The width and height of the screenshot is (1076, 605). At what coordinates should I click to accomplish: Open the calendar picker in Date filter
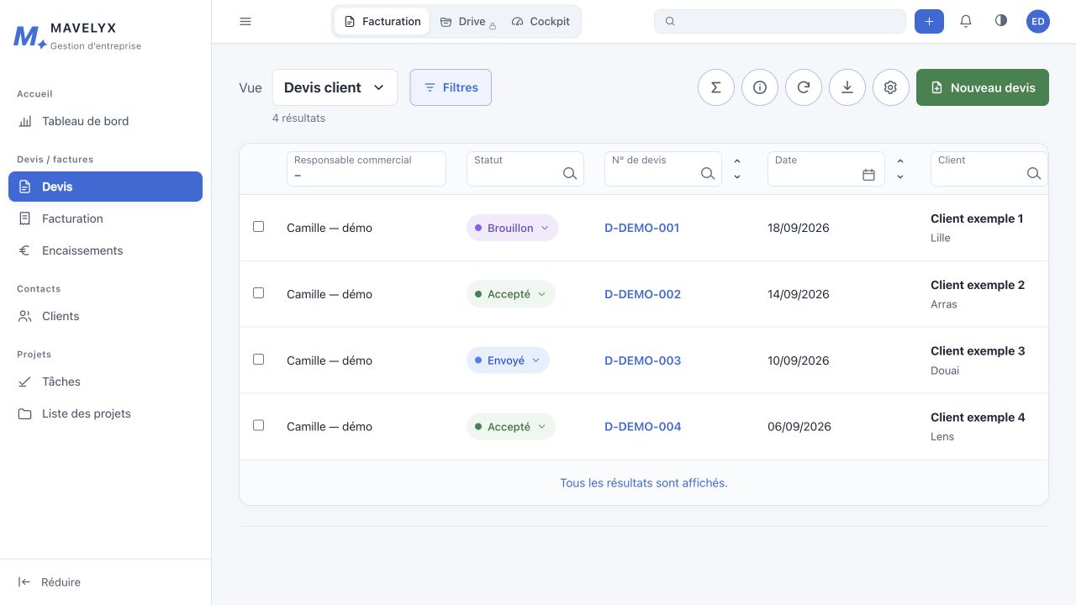pos(869,175)
